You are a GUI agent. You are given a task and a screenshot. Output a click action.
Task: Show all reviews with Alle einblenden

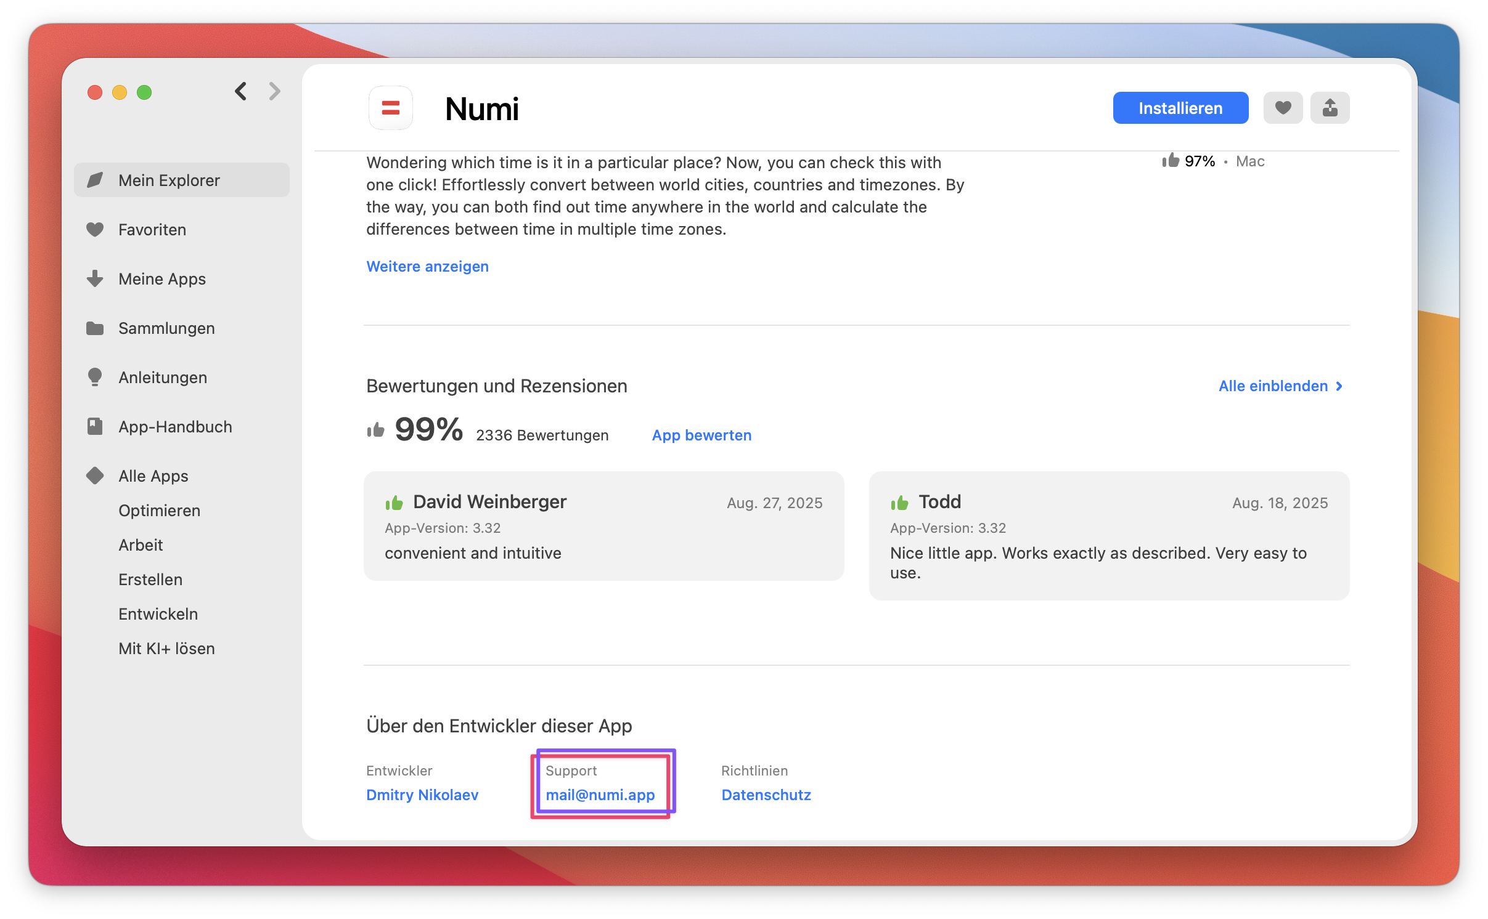click(x=1273, y=386)
